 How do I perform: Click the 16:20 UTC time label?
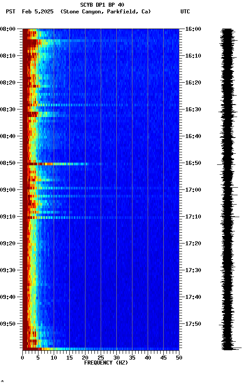(x=193, y=83)
